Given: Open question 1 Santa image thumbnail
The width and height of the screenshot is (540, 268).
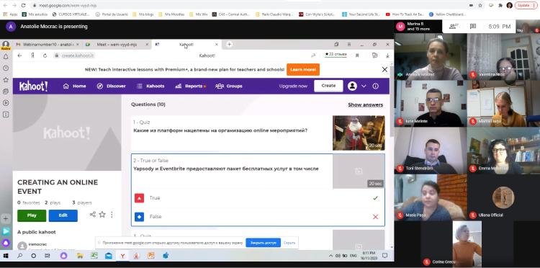Looking at the screenshot, I should click(x=359, y=133).
